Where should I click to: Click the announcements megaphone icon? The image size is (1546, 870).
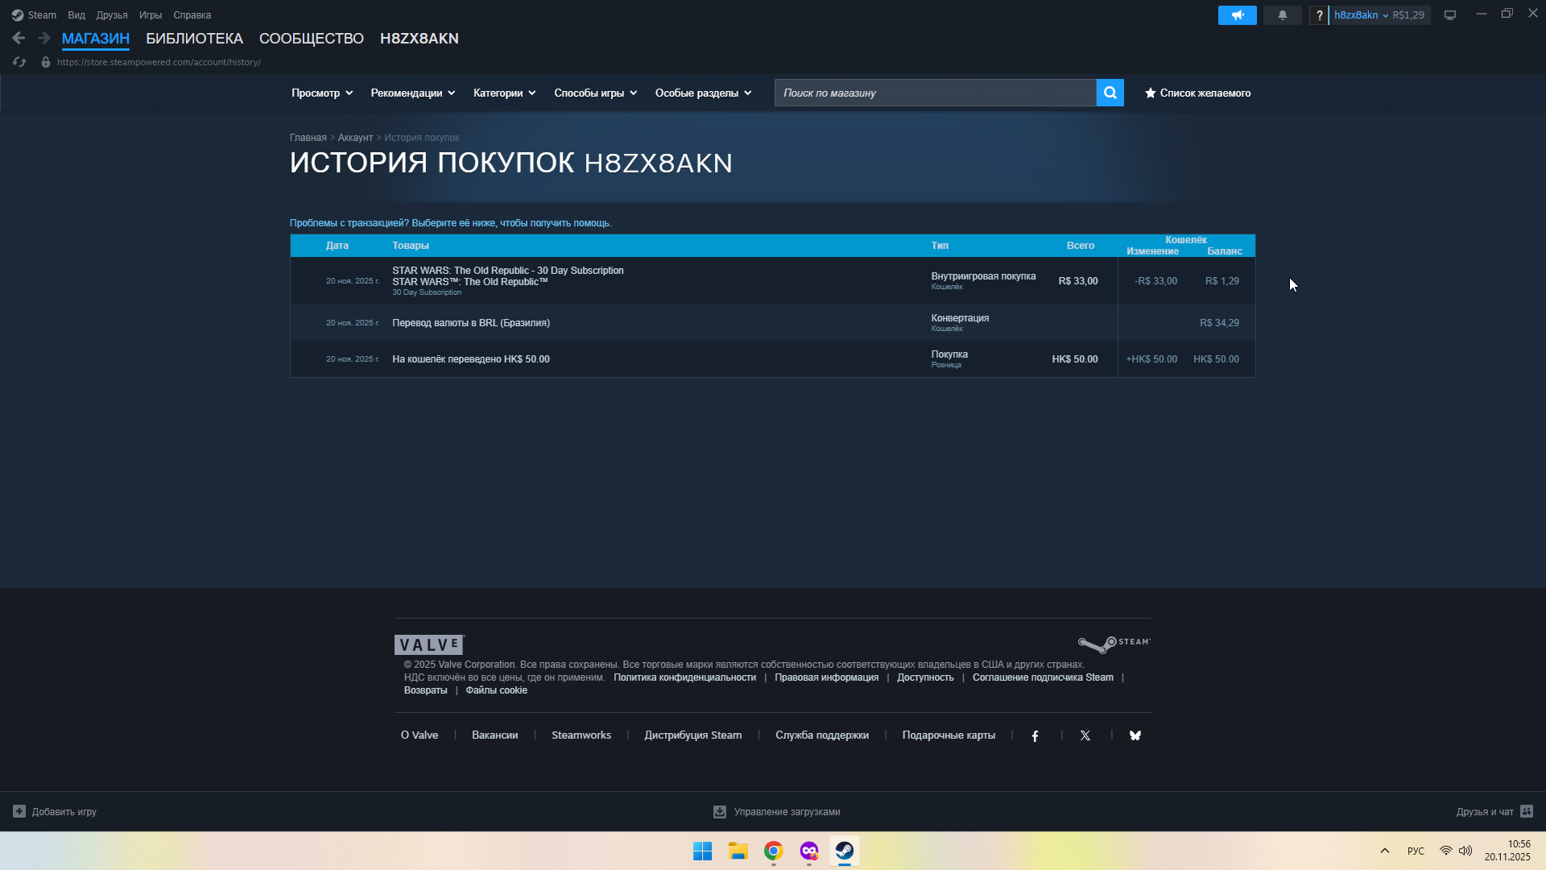click(x=1237, y=15)
